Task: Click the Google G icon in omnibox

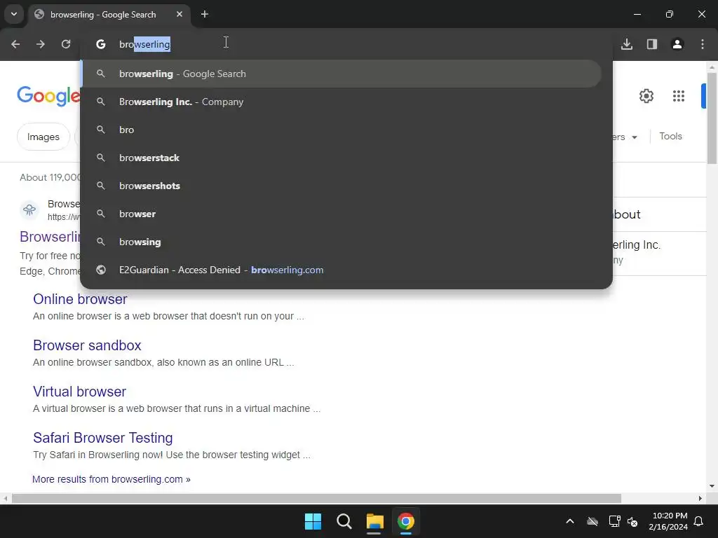Action: click(101, 44)
